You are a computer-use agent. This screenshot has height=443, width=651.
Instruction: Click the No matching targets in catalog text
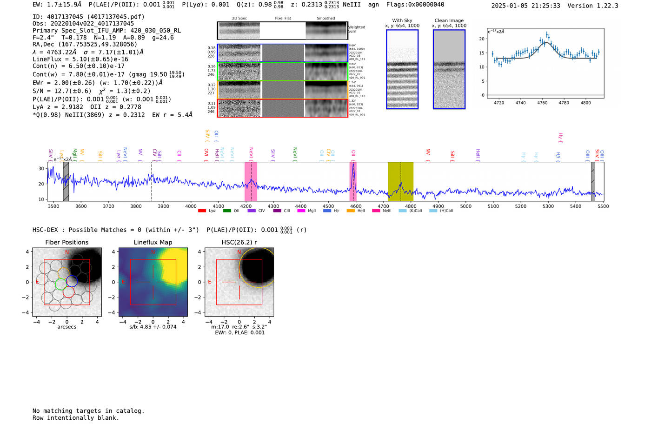pos(88,411)
